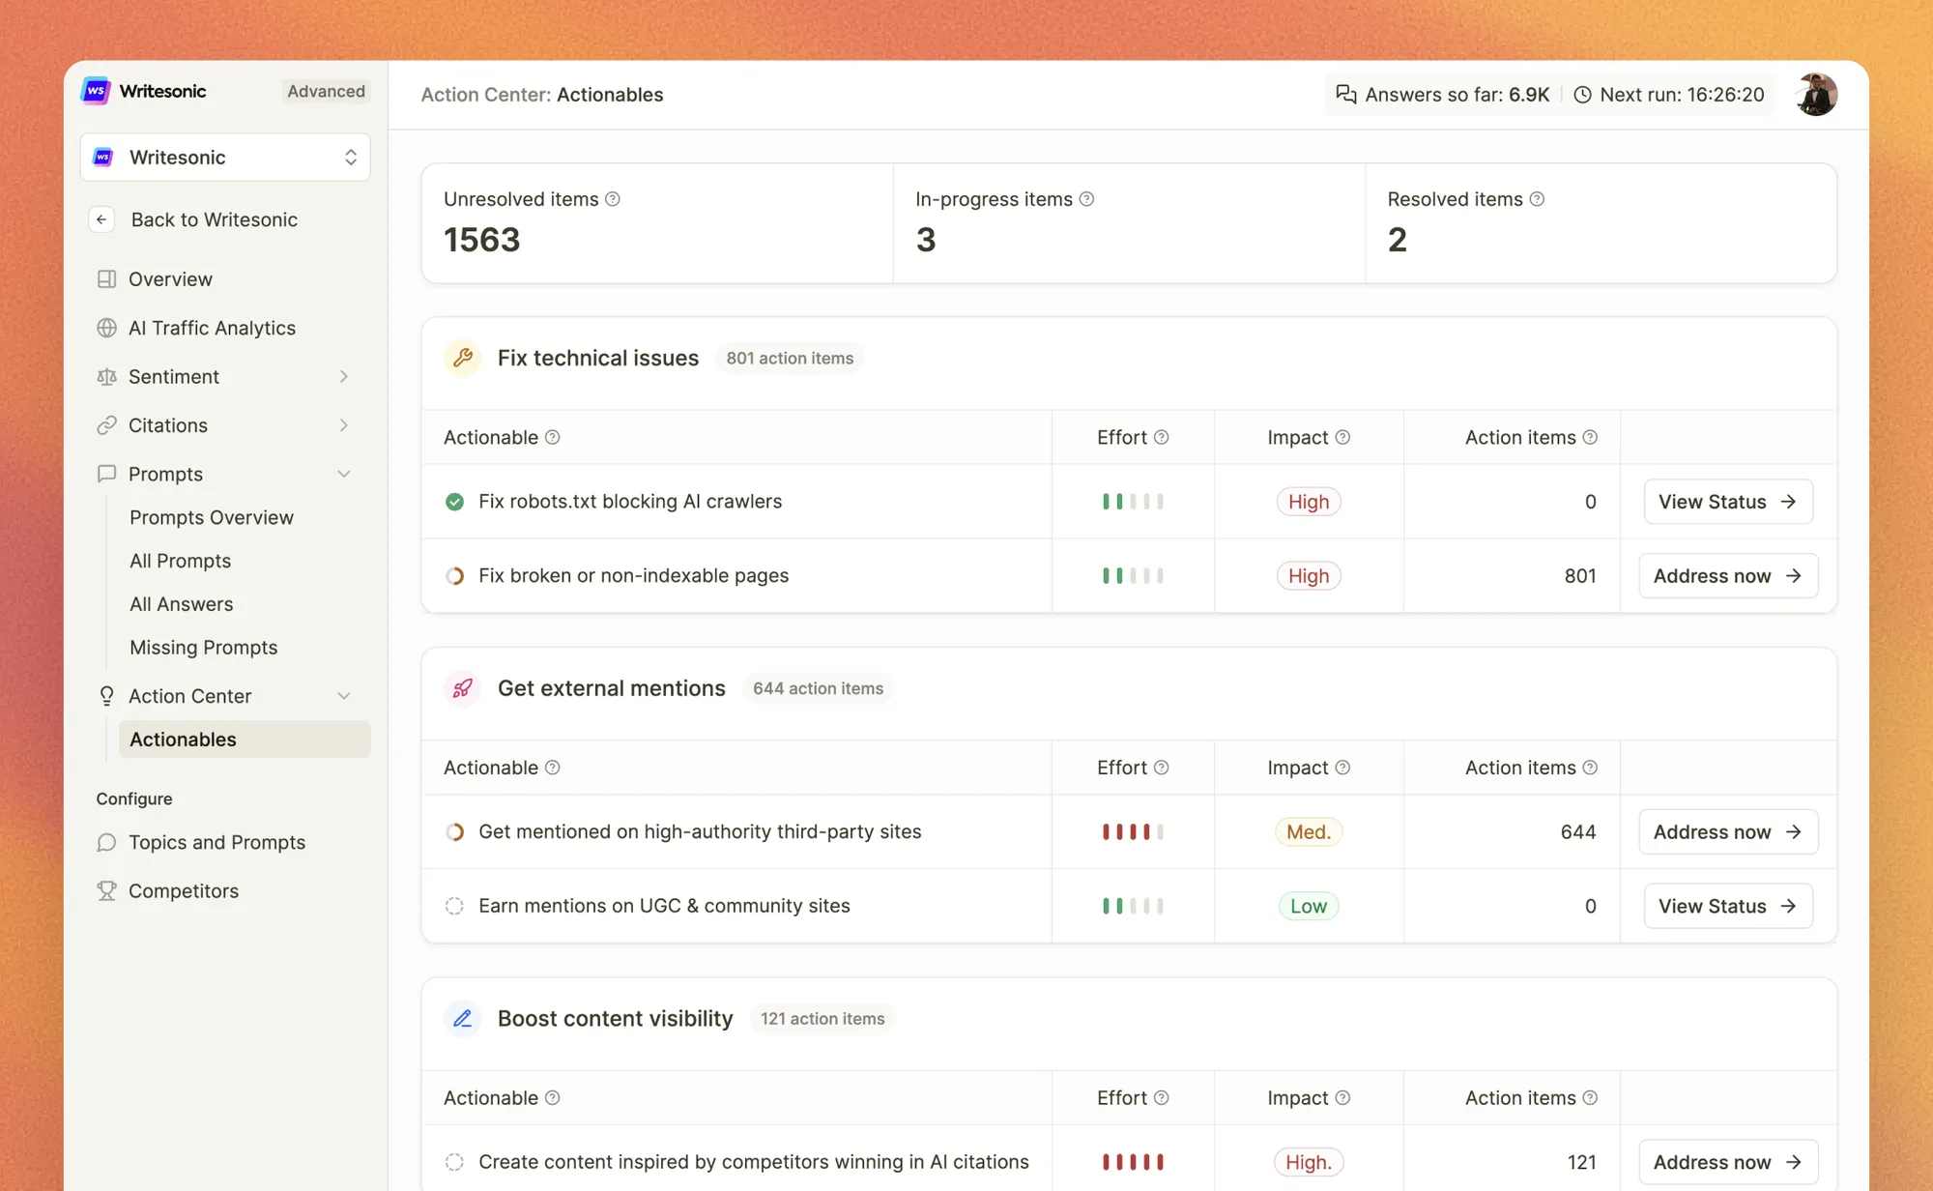Click the clock icon next to Next run time

[1582, 95]
